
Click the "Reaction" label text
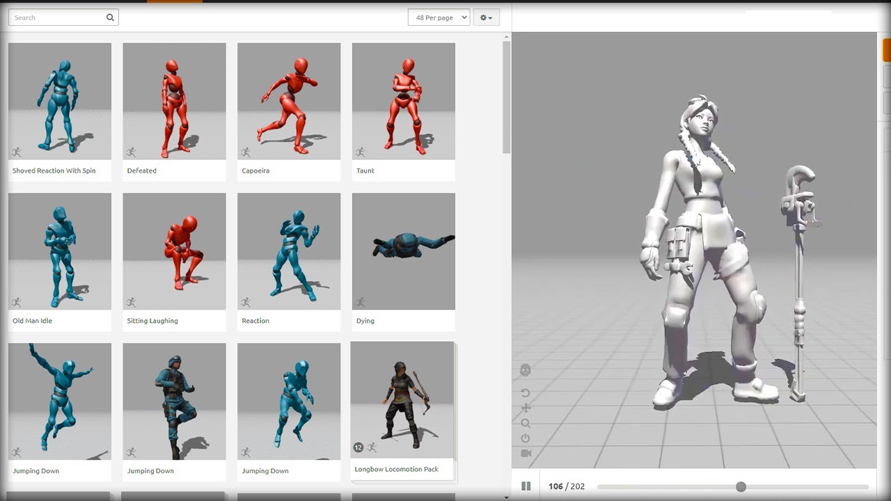tap(255, 321)
